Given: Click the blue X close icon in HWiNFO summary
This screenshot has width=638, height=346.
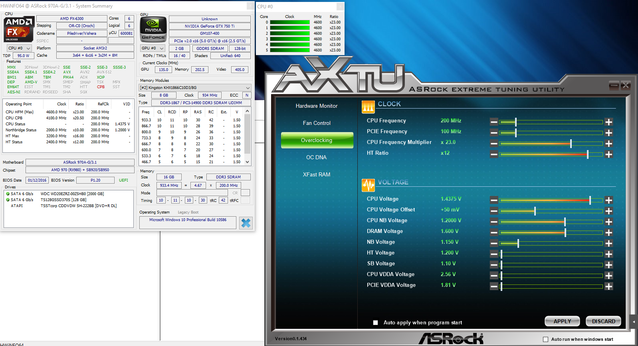Looking at the screenshot, I should 246,223.
